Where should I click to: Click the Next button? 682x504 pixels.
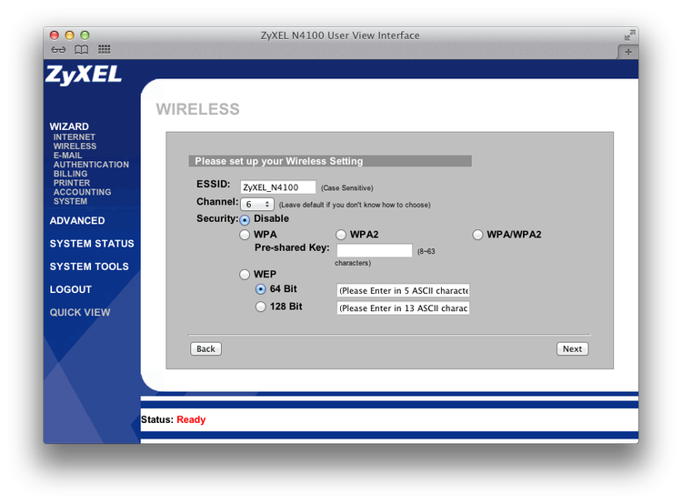tap(572, 349)
